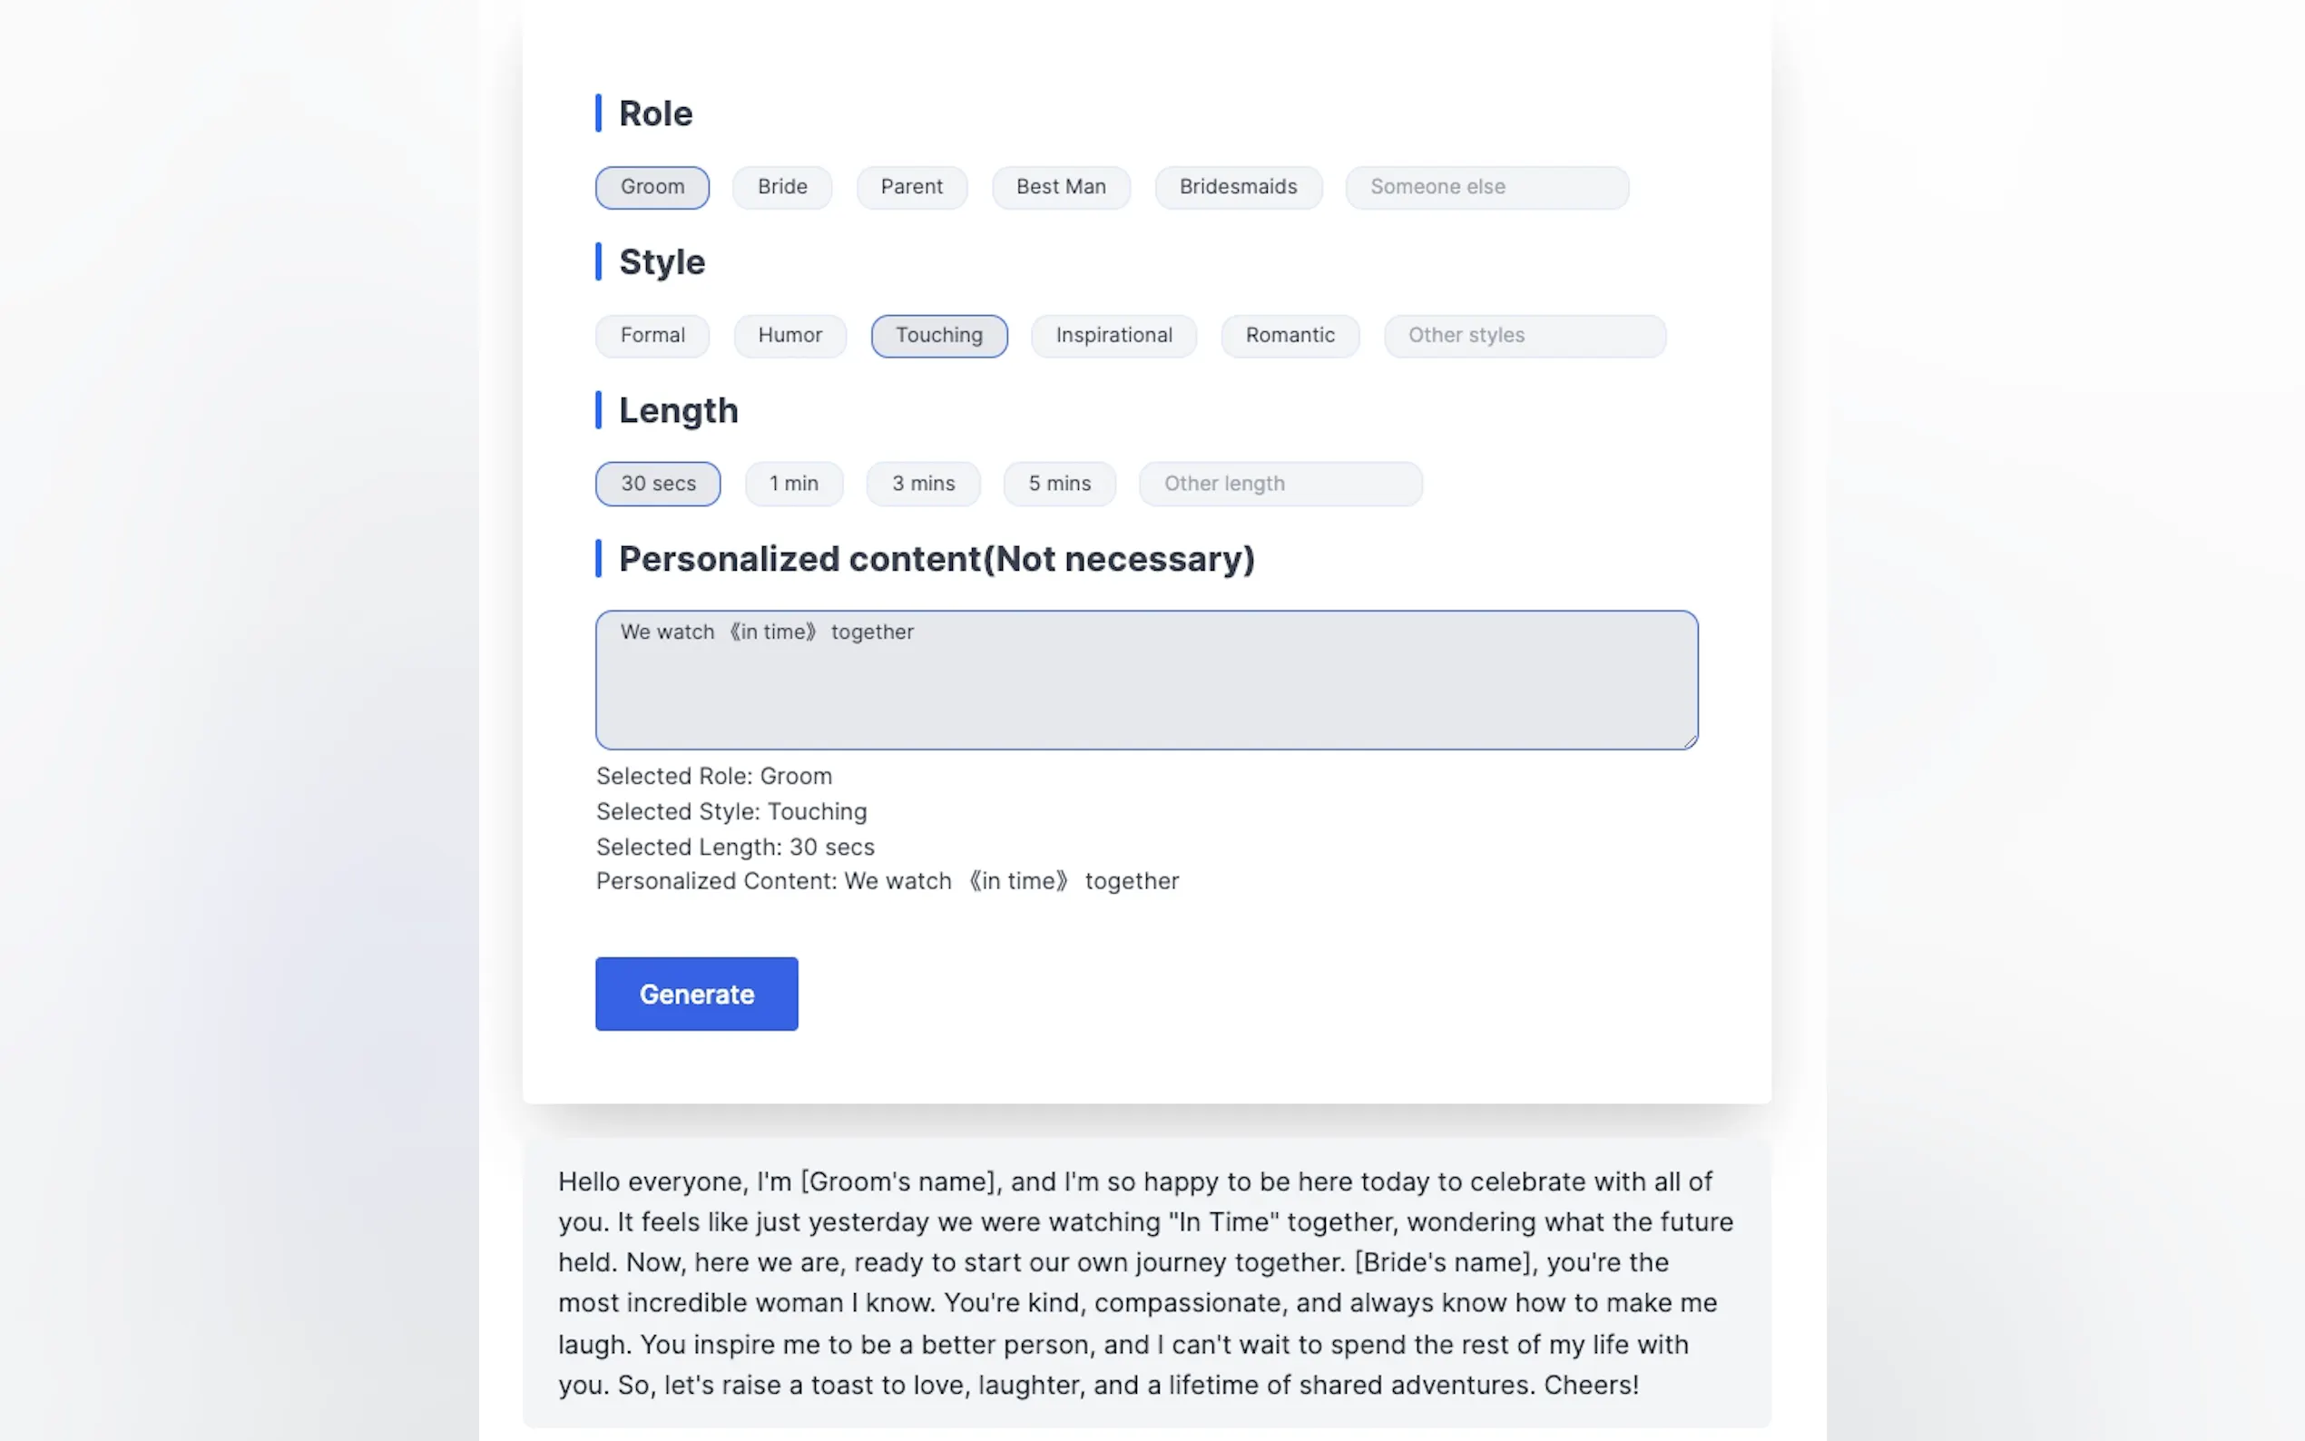Pick the Romantic style option
The width and height of the screenshot is (2305, 1441).
click(x=1290, y=336)
